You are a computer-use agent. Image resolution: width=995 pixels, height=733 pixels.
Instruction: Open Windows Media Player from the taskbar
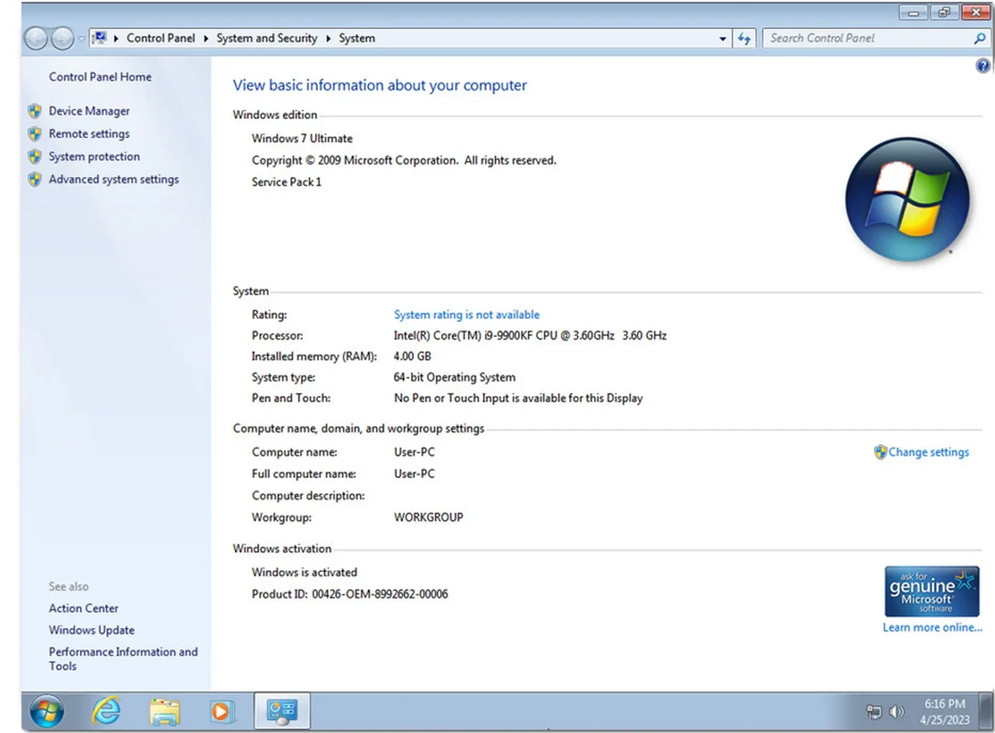222,711
